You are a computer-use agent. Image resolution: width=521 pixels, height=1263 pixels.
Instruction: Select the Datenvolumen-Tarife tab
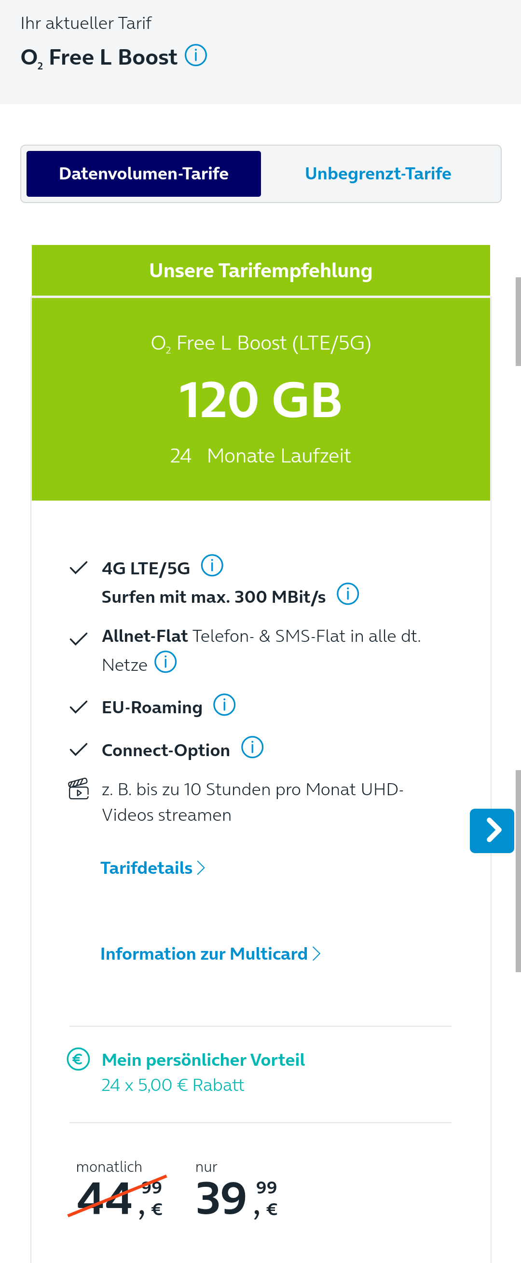coord(144,174)
